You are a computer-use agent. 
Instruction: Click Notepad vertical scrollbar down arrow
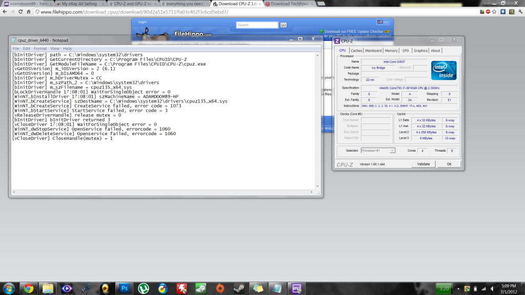317,186
